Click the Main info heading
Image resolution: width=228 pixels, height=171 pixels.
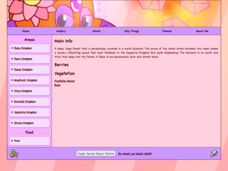(x=63, y=41)
